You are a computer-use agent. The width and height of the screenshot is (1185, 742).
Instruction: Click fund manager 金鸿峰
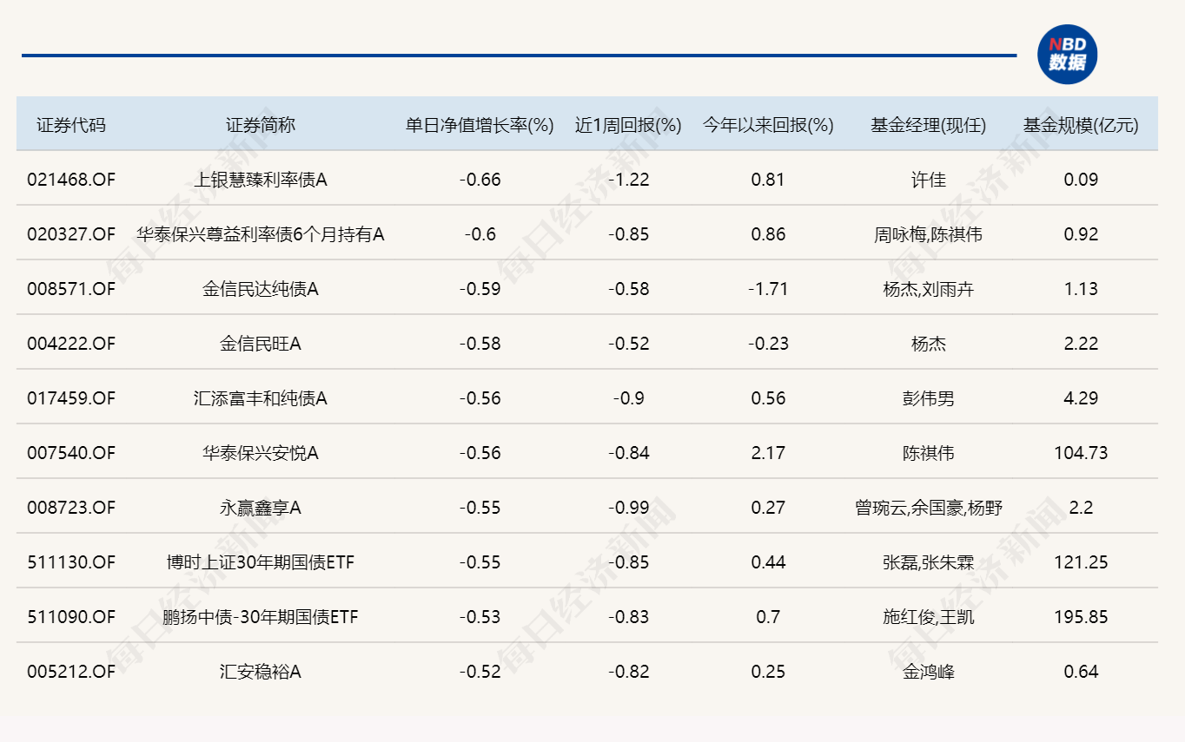pos(928,672)
